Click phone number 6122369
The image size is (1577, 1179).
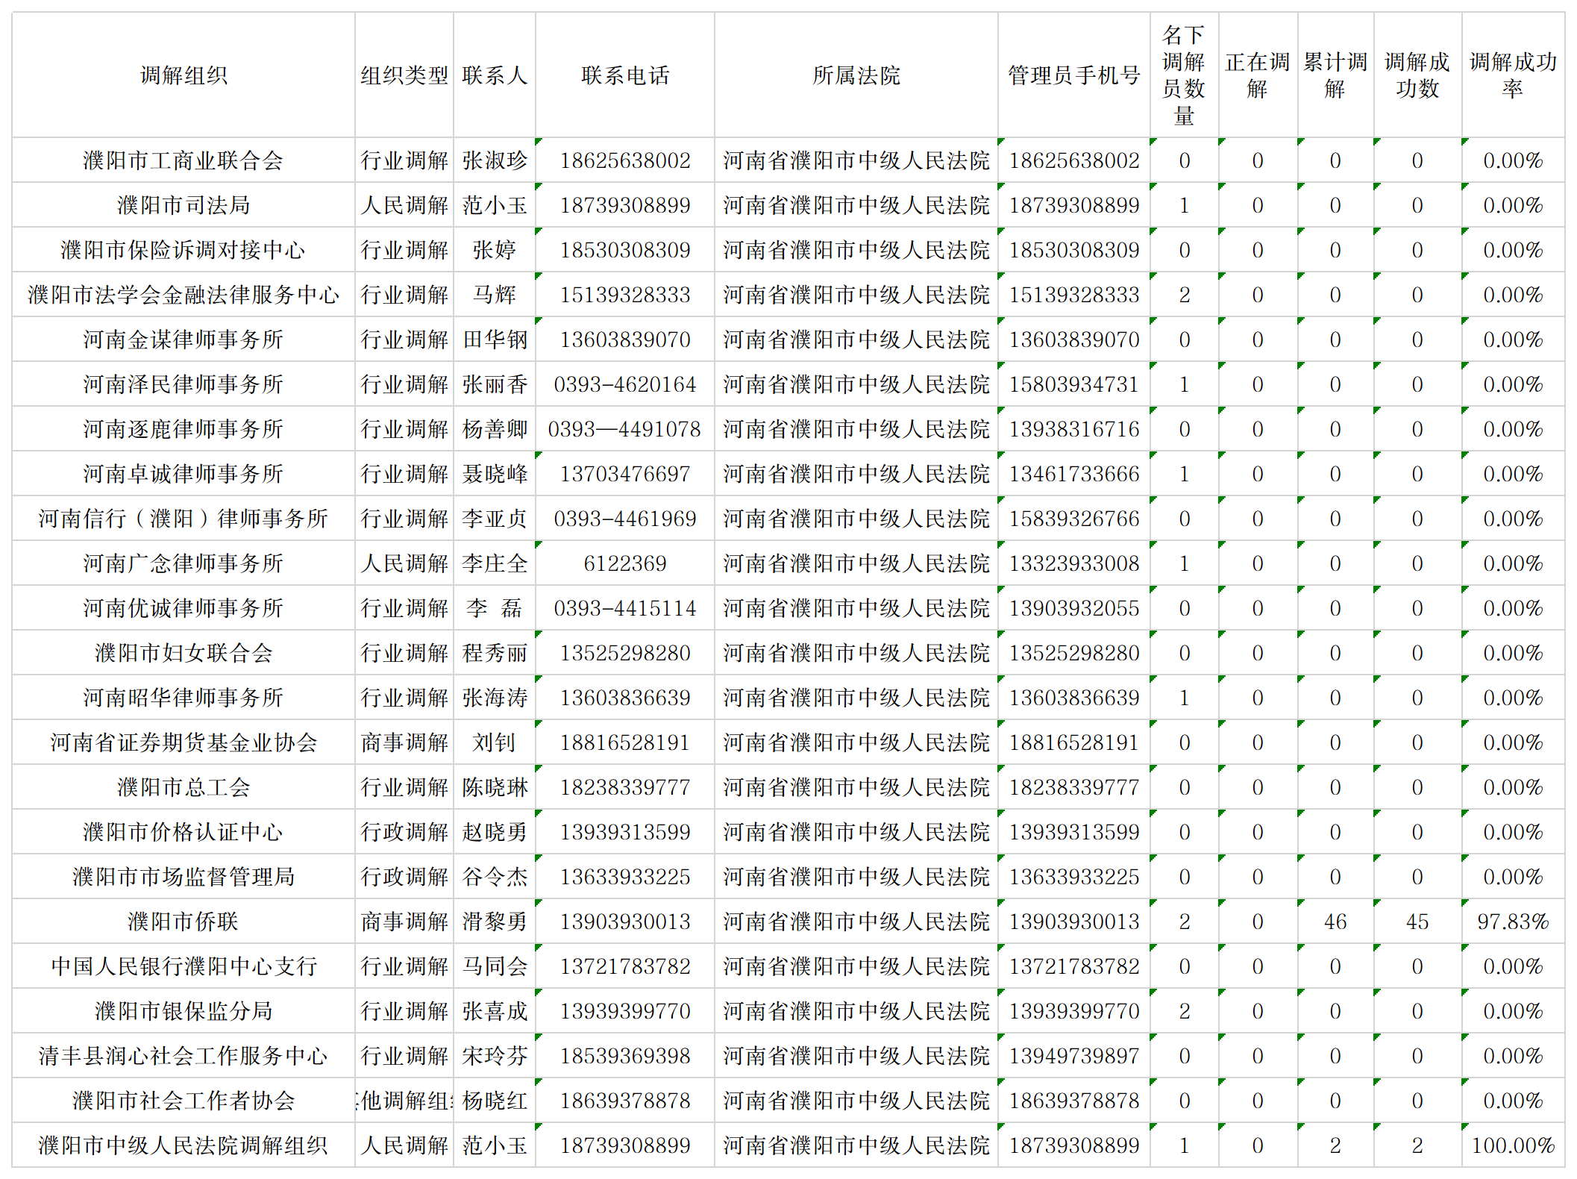tap(625, 563)
